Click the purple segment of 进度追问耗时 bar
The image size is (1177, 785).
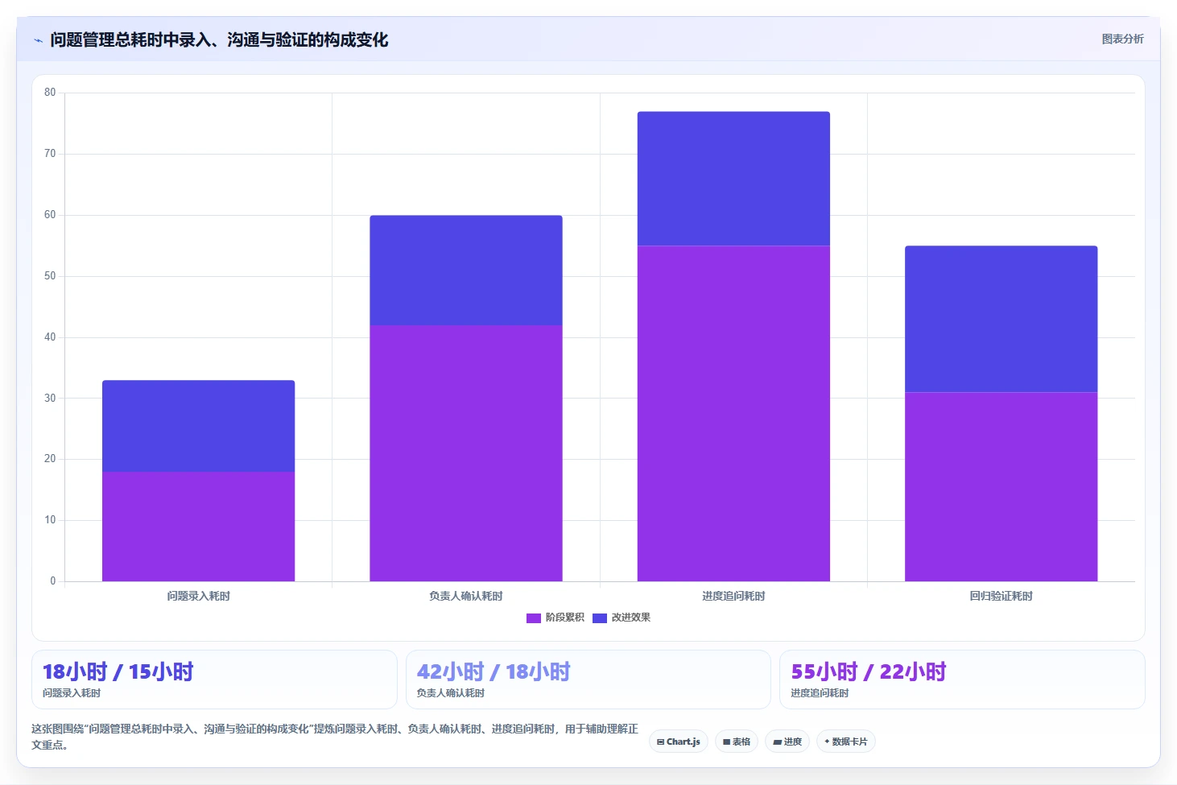click(x=733, y=413)
